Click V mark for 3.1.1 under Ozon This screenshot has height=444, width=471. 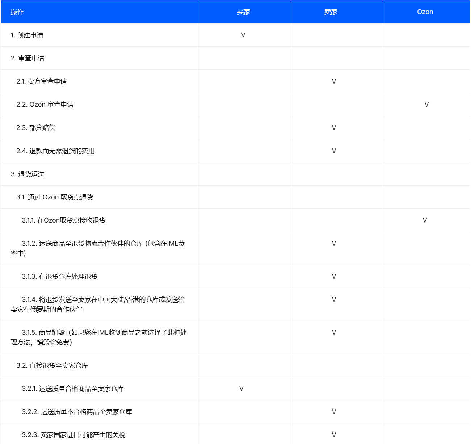[424, 220]
